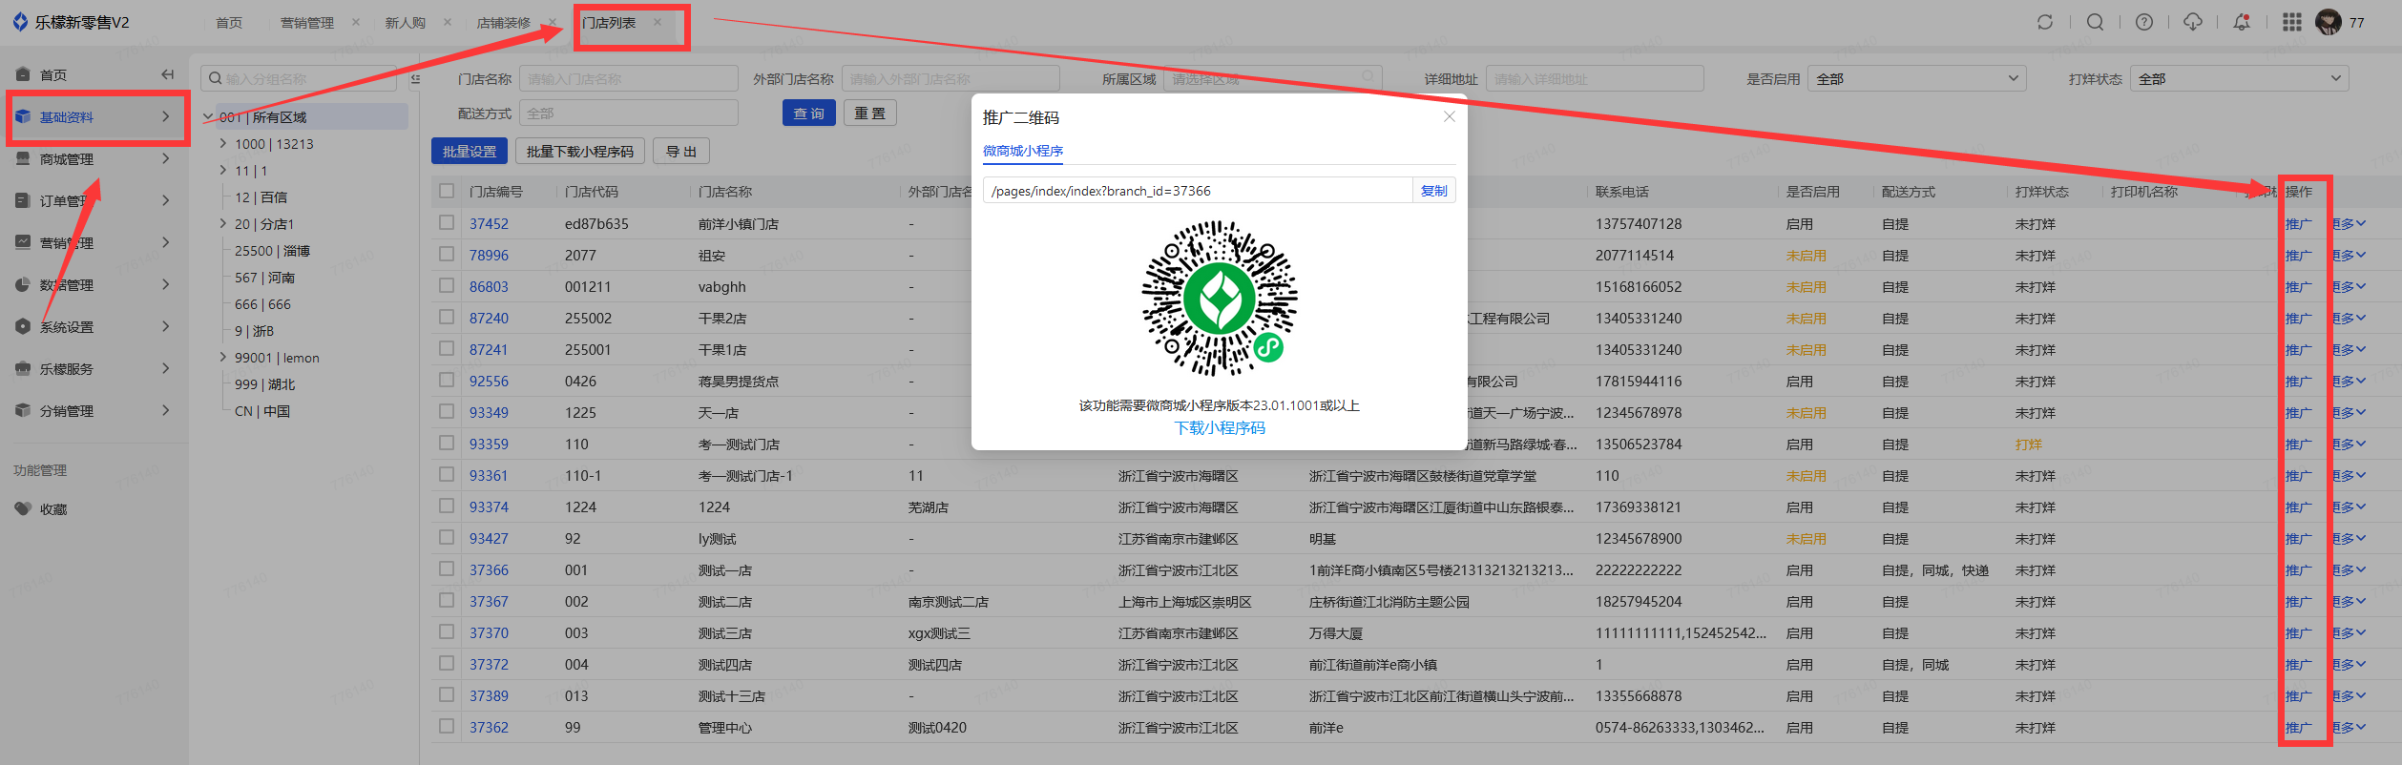Click the 门店名称 input field
Viewport: 2402px width, 765px height.
(x=628, y=78)
